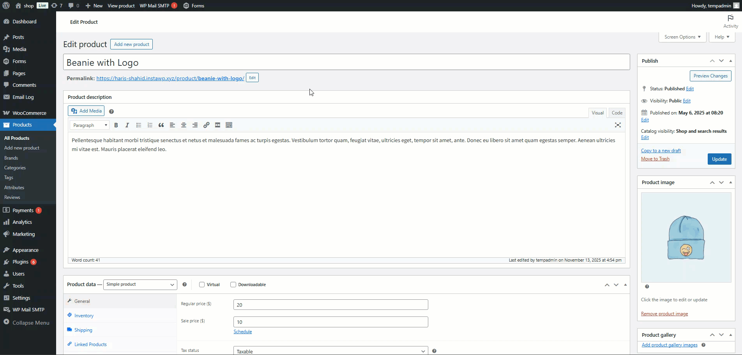742x355 pixels.
Task: Show the kitchen sink toolbar toggle
Action: tap(229, 125)
